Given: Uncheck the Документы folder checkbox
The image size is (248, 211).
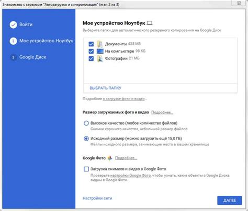Looking at the screenshot, I should tap(91, 44).
